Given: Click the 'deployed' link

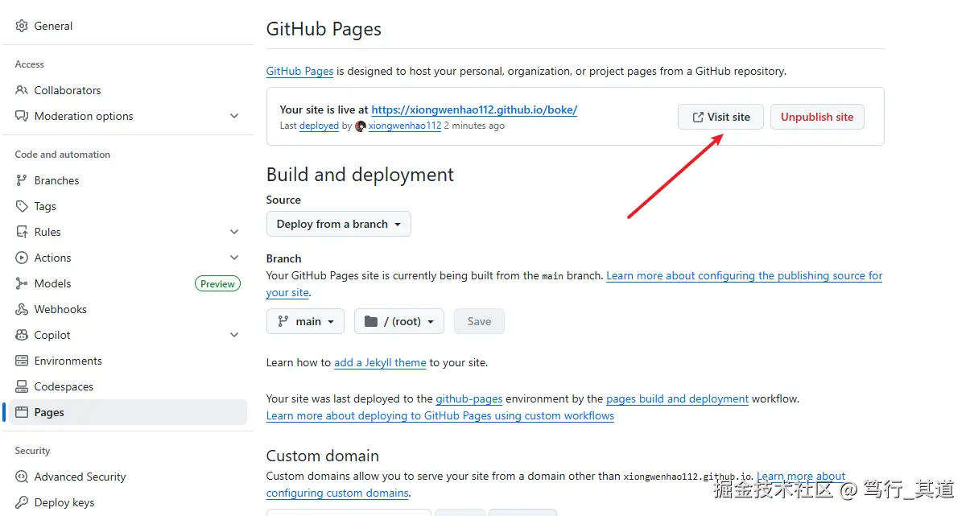Looking at the screenshot, I should point(319,126).
